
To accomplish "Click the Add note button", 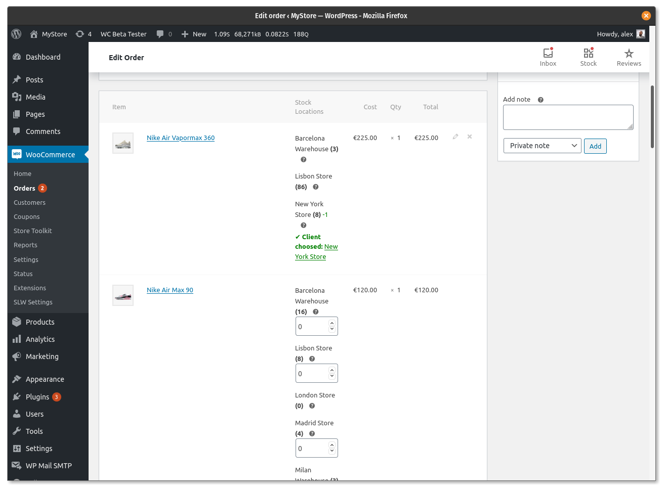I will [595, 146].
